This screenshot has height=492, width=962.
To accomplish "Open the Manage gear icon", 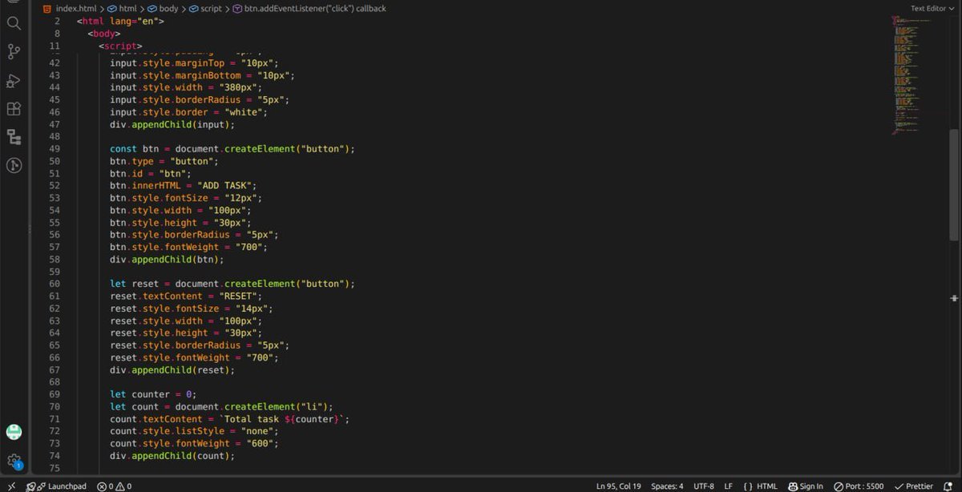I will click(14, 462).
